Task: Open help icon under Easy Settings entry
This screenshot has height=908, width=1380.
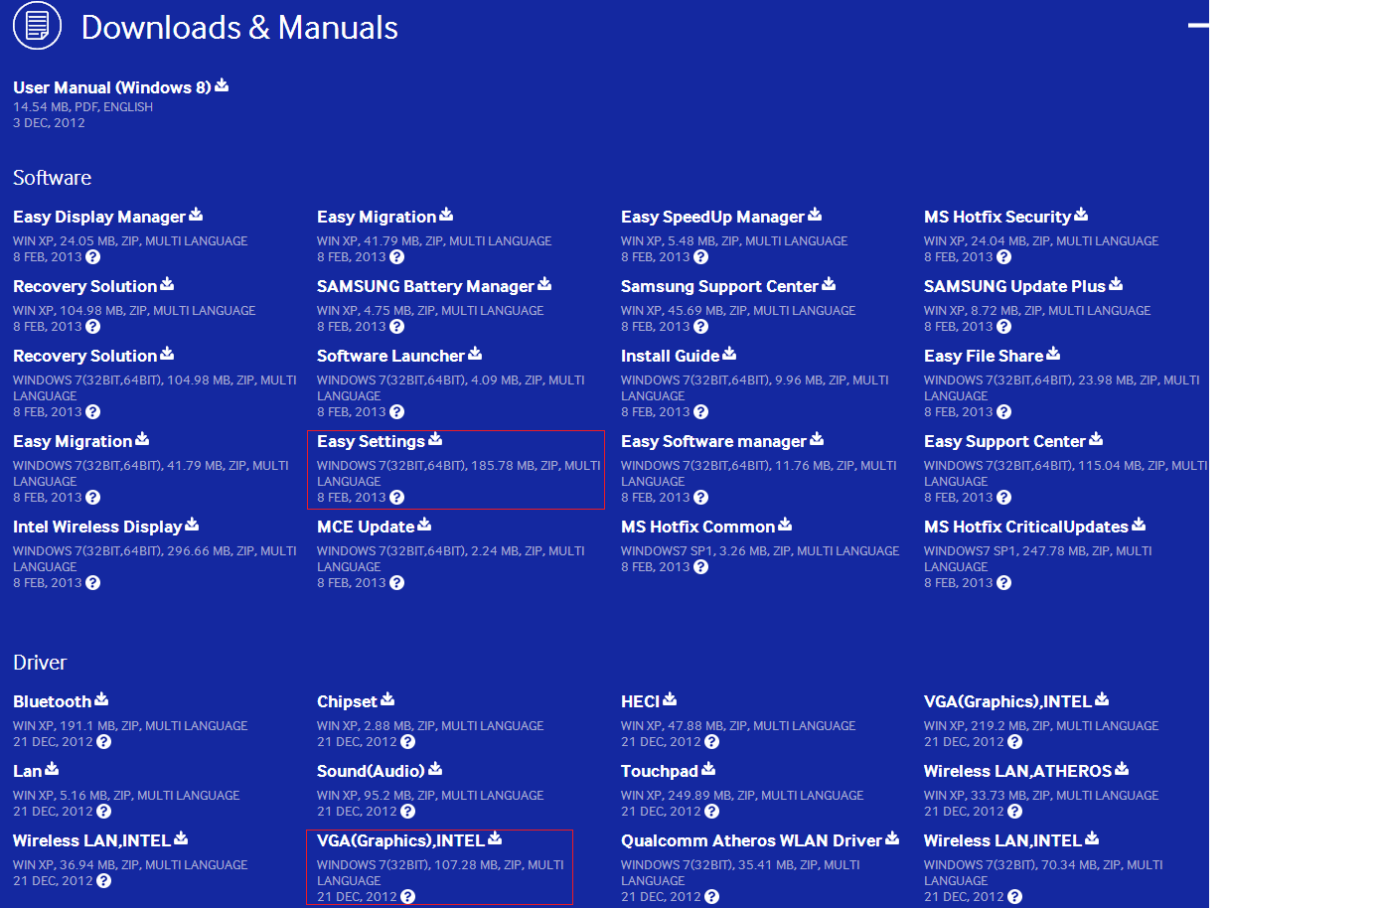Action: point(396,498)
